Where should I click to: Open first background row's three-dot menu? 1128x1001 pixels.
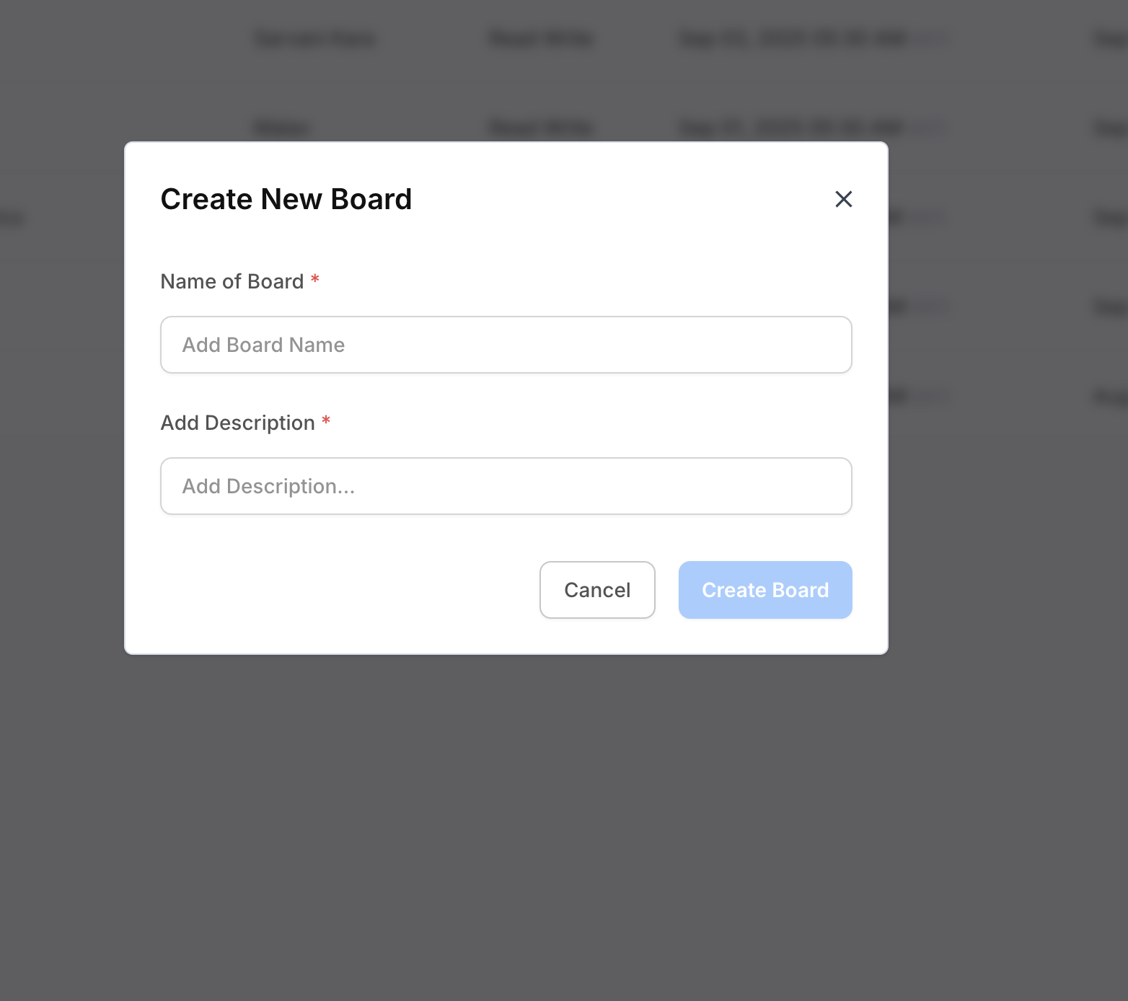tap(932, 39)
